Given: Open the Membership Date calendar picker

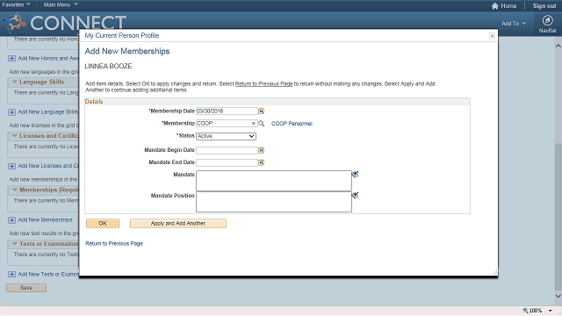Looking at the screenshot, I should pos(262,111).
